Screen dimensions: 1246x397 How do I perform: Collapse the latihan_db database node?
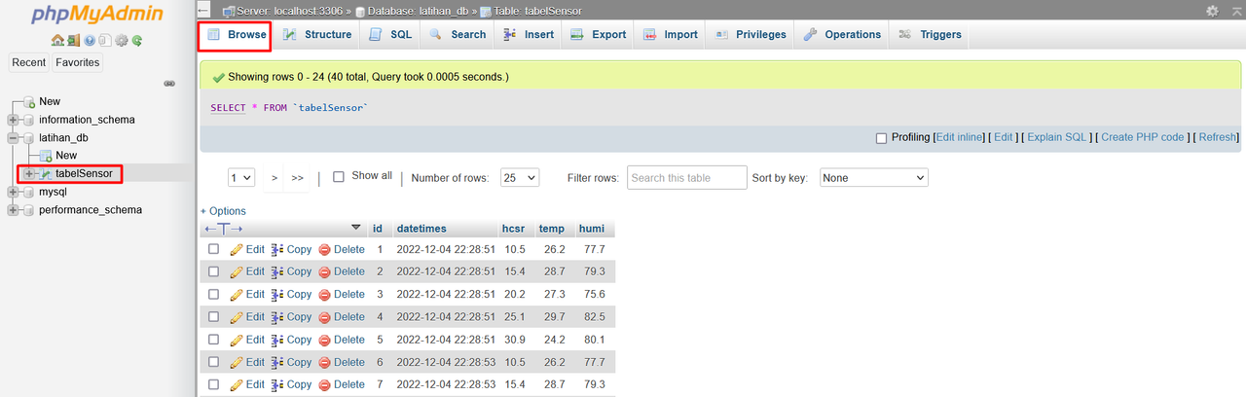tap(13, 138)
